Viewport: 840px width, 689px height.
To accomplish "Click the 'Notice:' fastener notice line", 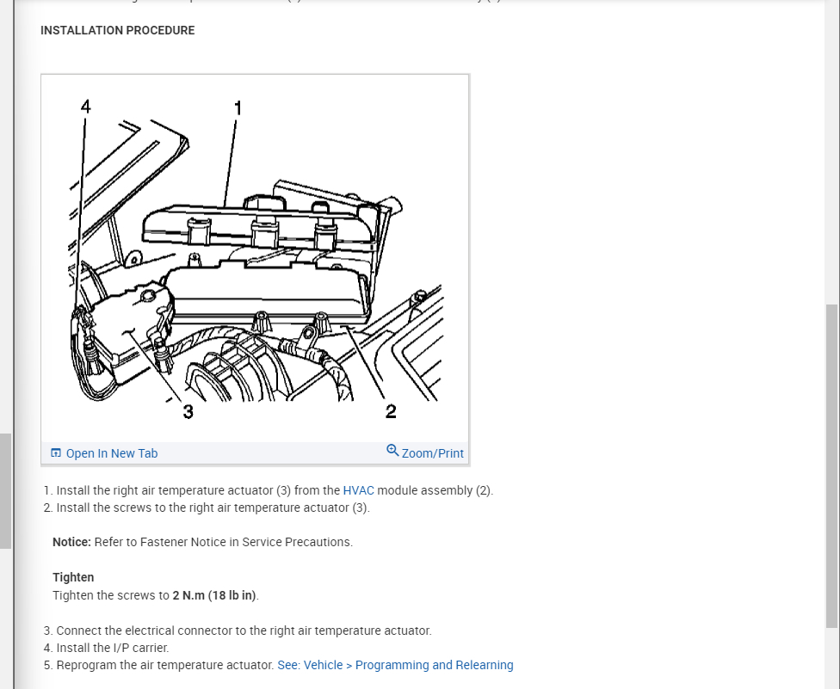I will click(202, 542).
